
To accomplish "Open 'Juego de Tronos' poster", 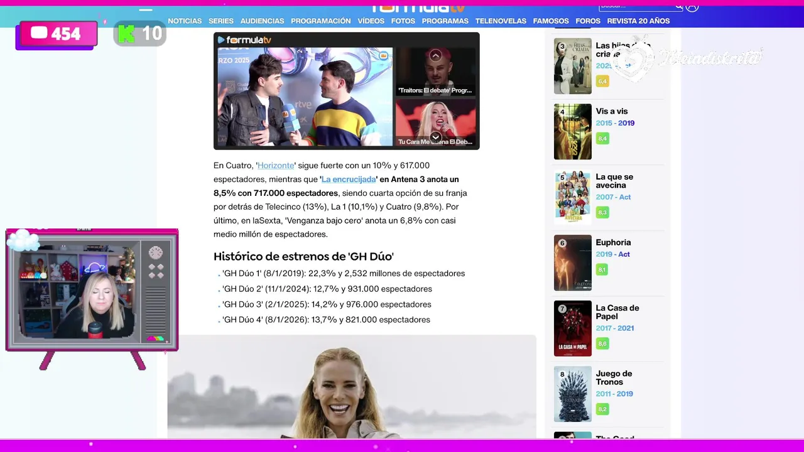I will [573, 394].
